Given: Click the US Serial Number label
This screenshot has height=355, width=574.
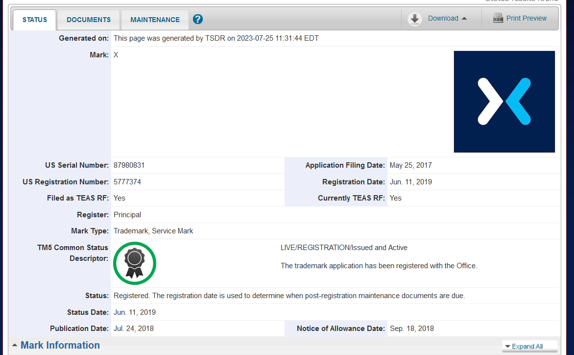Looking at the screenshot, I should [77, 165].
